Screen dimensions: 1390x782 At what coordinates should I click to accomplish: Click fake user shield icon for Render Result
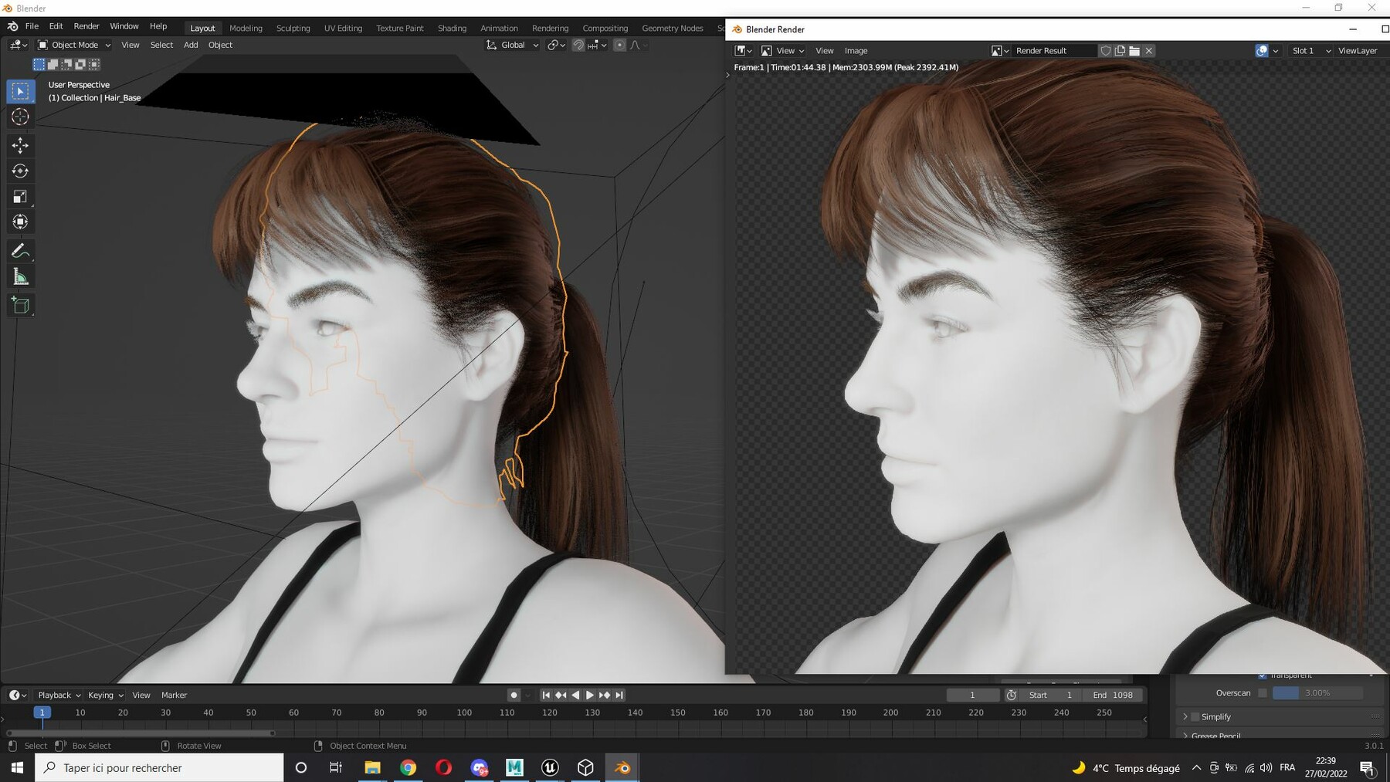(x=1105, y=51)
